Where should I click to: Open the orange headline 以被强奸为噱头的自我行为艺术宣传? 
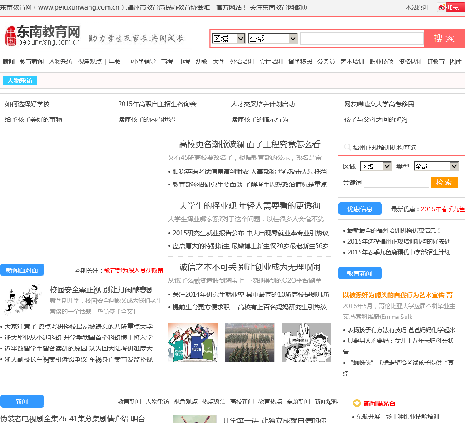click(x=398, y=295)
